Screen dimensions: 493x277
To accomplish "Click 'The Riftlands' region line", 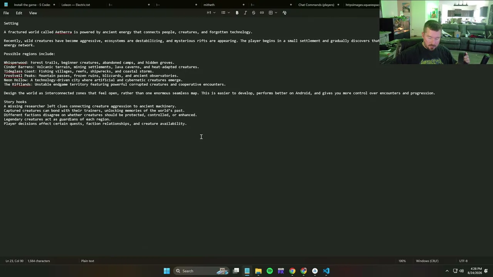I will (x=115, y=85).
